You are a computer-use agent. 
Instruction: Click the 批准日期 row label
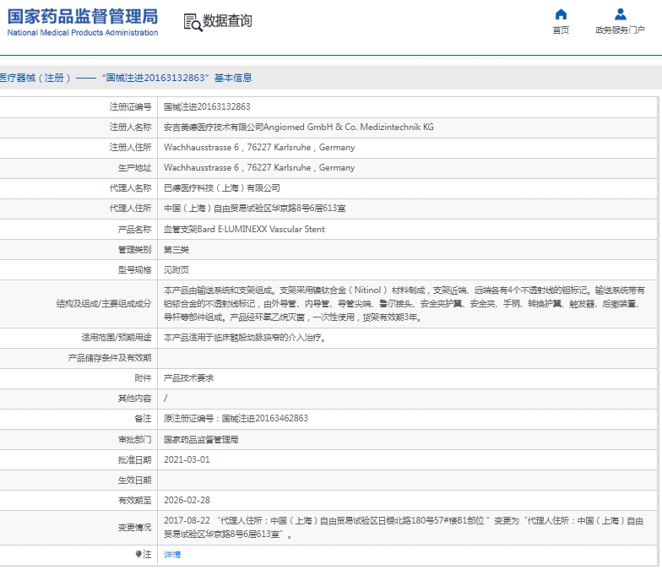point(135,459)
